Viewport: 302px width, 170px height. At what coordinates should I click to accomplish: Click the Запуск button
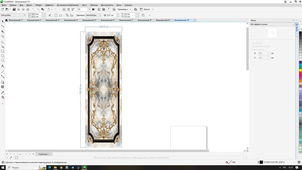(146, 10)
